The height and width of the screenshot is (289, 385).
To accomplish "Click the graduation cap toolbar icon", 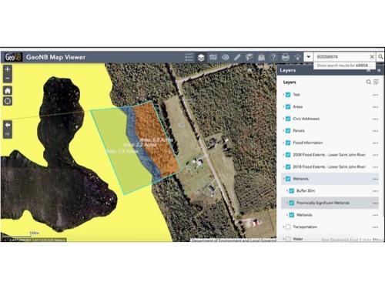I will (x=249, y=57).
